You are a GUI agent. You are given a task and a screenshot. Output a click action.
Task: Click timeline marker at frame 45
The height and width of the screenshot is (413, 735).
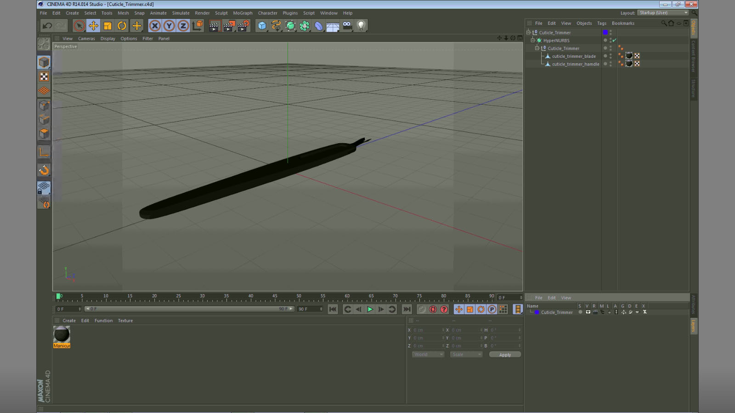click(x=275, y=297)
